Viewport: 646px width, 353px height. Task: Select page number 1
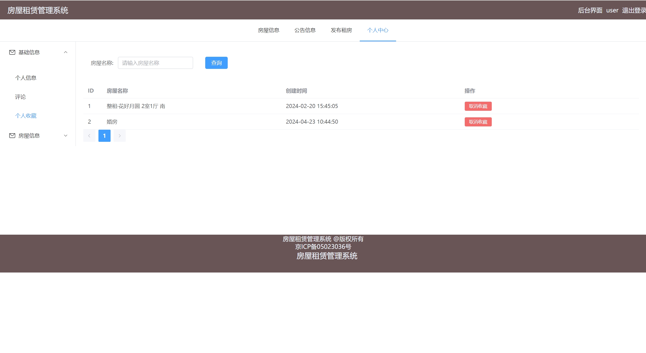(x=104, y=136)
